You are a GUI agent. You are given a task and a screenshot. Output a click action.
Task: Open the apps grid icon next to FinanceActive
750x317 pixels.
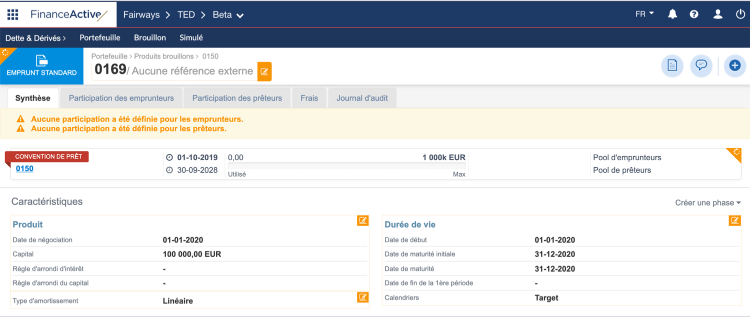click(x=12, y=14)
